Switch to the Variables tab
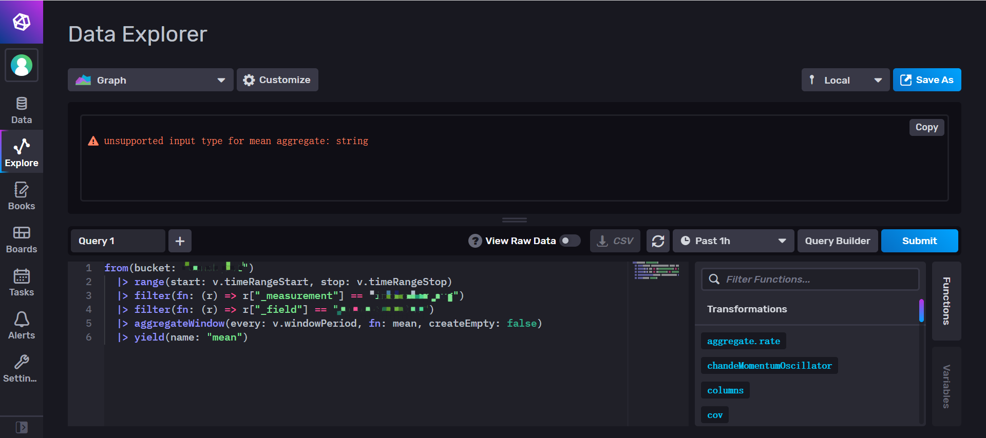 coord(946,386)
